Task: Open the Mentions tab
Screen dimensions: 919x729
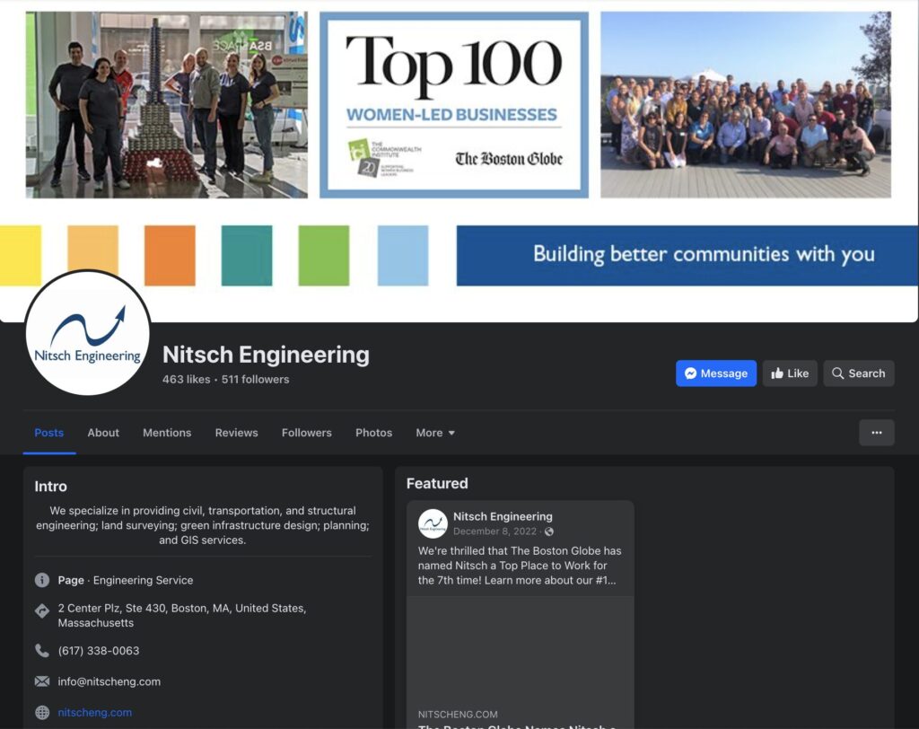Action: (167, 433)
